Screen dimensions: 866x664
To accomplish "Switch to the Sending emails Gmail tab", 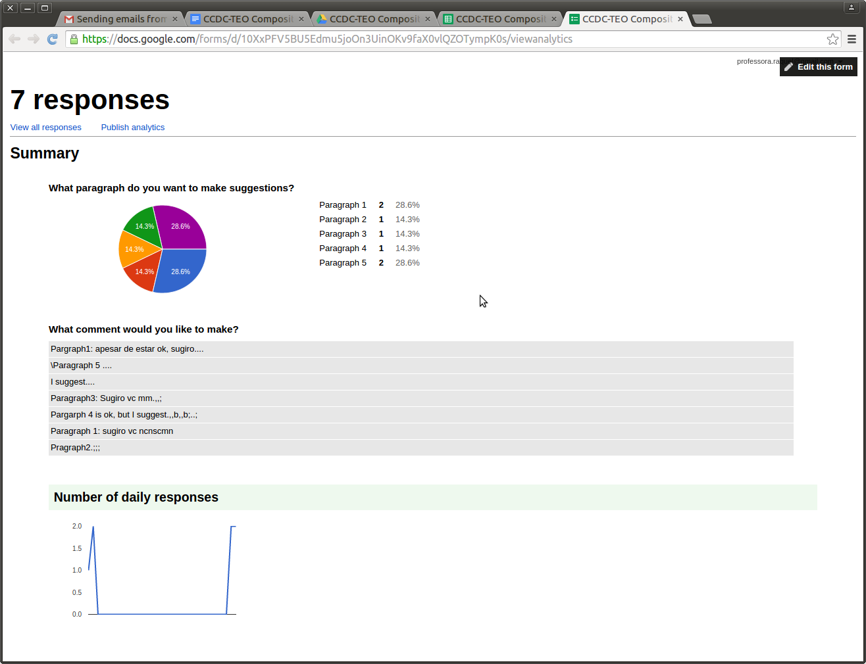I will pyautogui.click(x=118, y=19).
